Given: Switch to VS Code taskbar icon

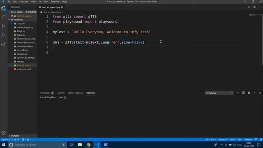Looking at the screenshot, I should [x=97, y=145].
